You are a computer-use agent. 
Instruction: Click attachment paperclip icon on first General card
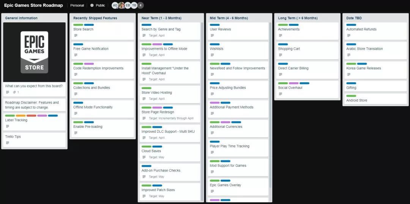[x=15, y=92]
